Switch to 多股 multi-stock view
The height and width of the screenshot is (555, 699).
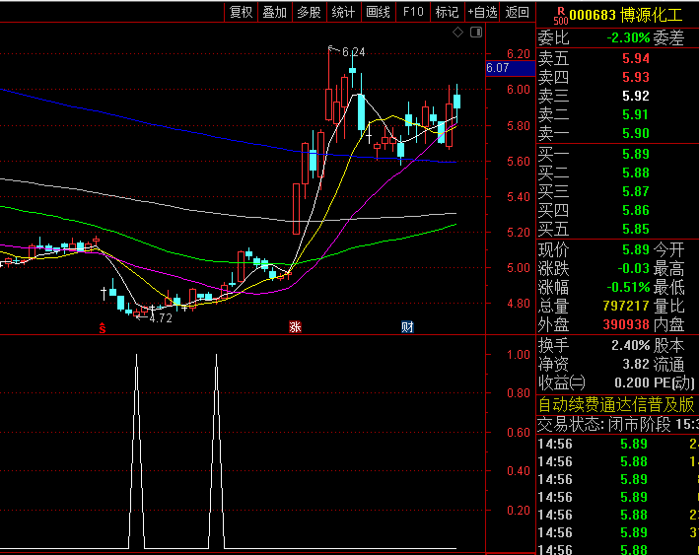(x=309, y=12)
